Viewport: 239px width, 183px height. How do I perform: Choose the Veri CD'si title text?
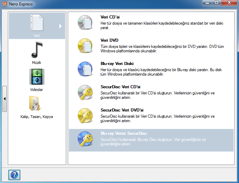click(x=110, y=17)
